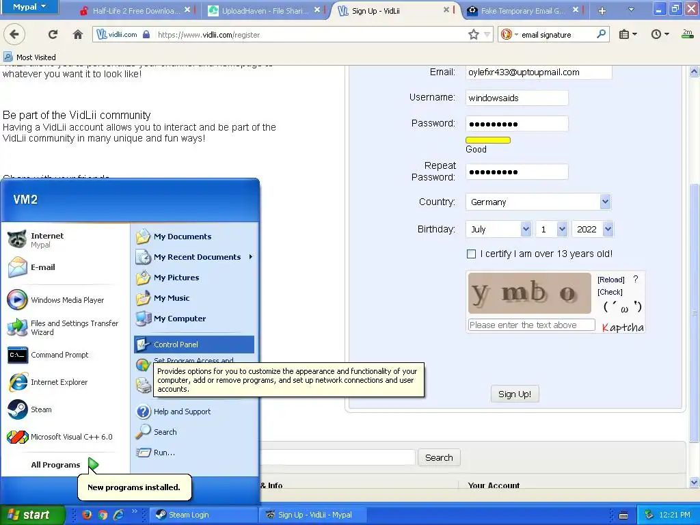This screenshot has width=700, height=525.
Task: Open My Pictures folder
Action: pyautogui.click(x=167, y=278)
